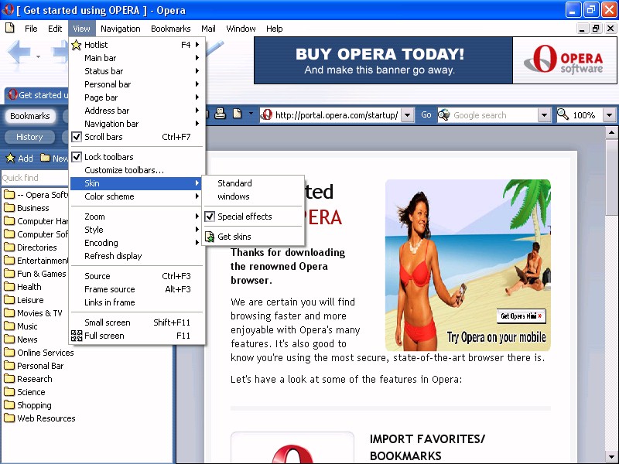Image resolution: width=619 pixels, height=464 pixels.
Task: Click the new page icon beside print icon
Action: pyautogui.click(x=237, y=114)
